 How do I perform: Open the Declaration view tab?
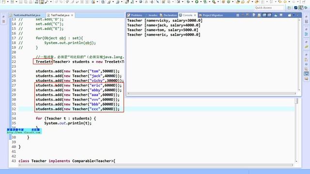tap(168, 15)
